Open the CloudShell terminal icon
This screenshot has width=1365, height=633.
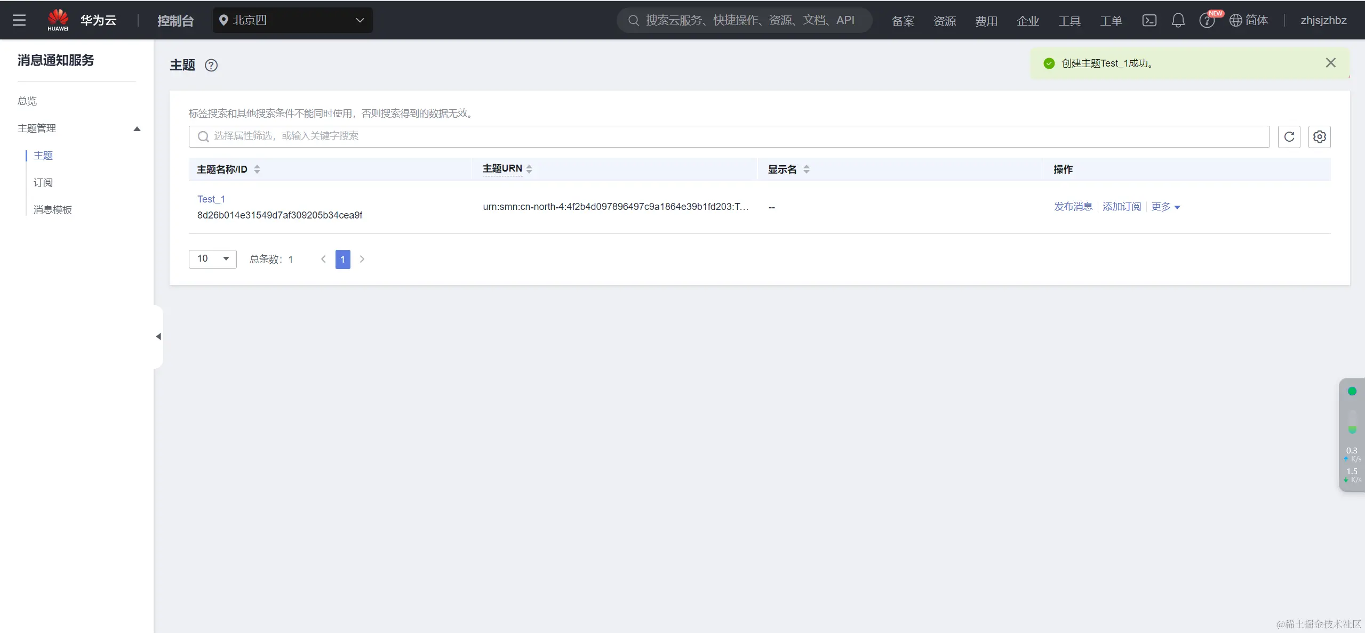click(x=1149, y=20)
